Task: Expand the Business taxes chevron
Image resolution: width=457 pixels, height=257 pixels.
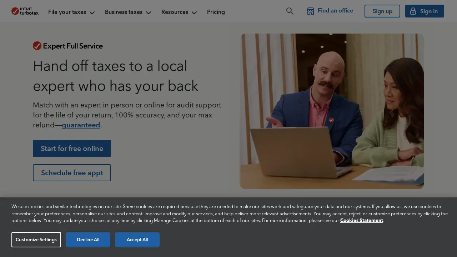Action: tap(149, 12)
